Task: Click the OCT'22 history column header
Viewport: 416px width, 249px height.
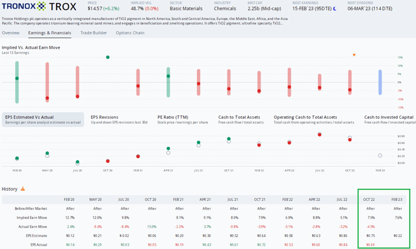Action: 369,200
